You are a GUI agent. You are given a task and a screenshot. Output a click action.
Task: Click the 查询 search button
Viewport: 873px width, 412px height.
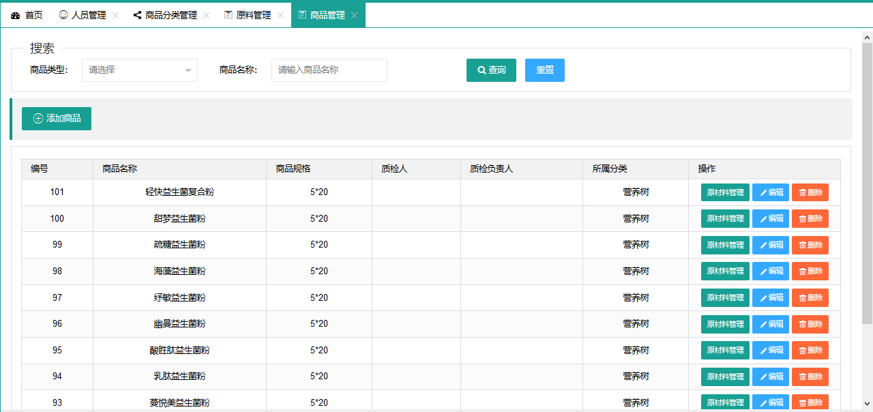pyautogui.click(x=491, y=70)
